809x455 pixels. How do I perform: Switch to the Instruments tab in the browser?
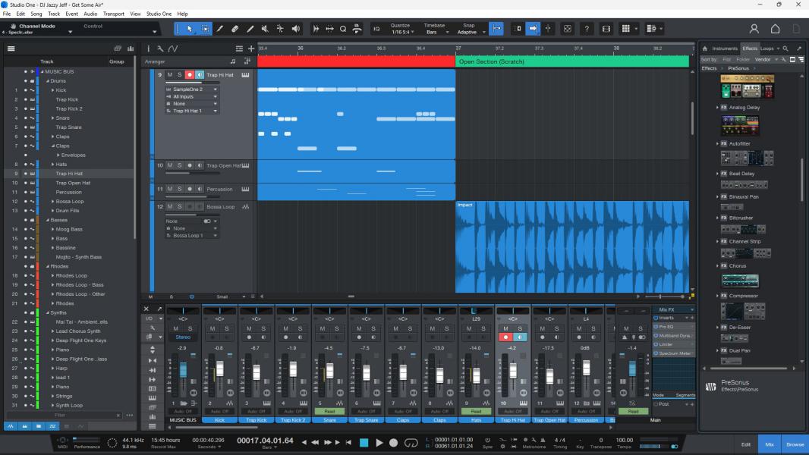click(x=724, y=49)
